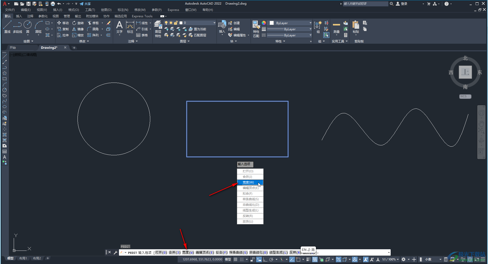This screenshot has height=264, width=488.
Task: Click the Stretch (拉伸) tool
Action: (63, 35)
